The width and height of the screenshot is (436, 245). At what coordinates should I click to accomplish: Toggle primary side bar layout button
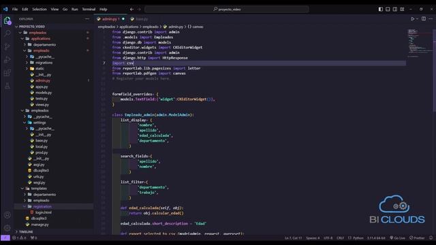coord(381,9)
